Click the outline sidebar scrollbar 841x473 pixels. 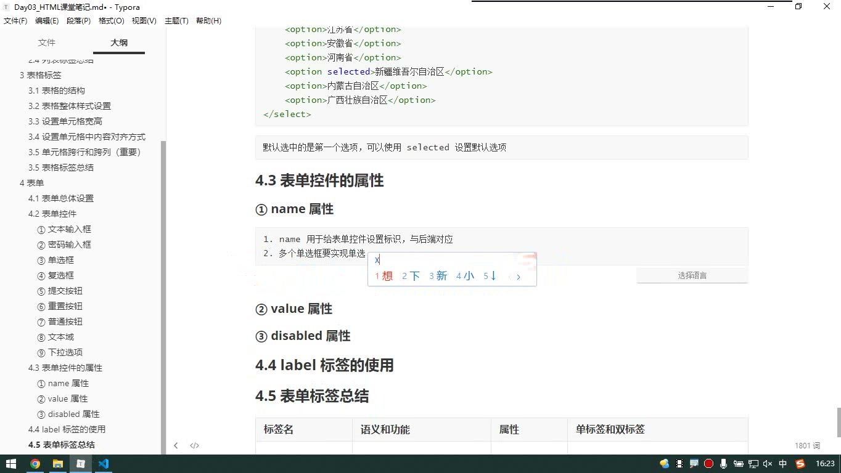pyautogui.click(x=163, y=297)
